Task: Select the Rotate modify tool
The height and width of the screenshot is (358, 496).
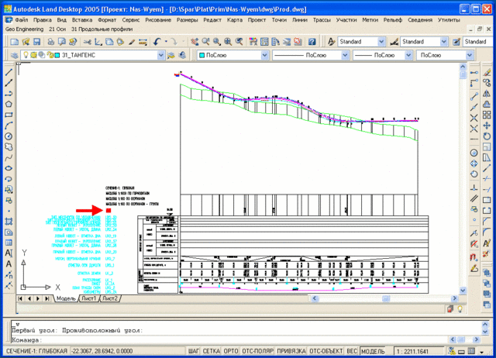Action: (x=487, y=136)
